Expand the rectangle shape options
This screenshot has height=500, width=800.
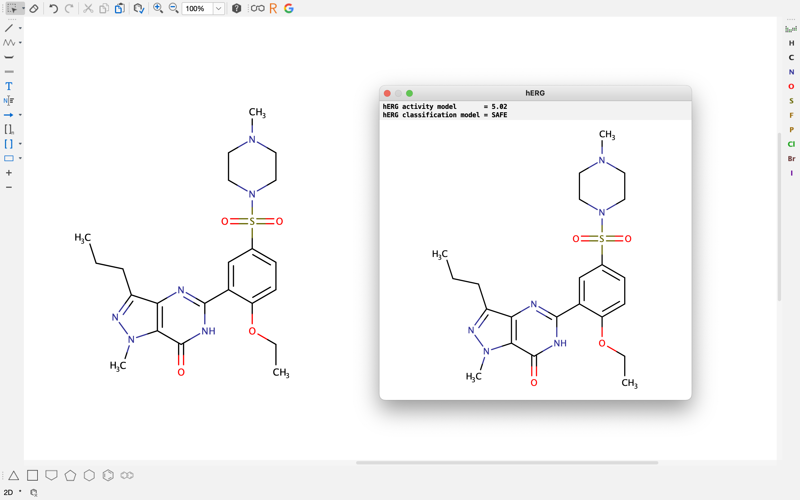tap(20, 158)
